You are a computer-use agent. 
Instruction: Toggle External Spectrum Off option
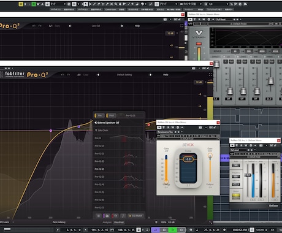(x=107, y=123)
